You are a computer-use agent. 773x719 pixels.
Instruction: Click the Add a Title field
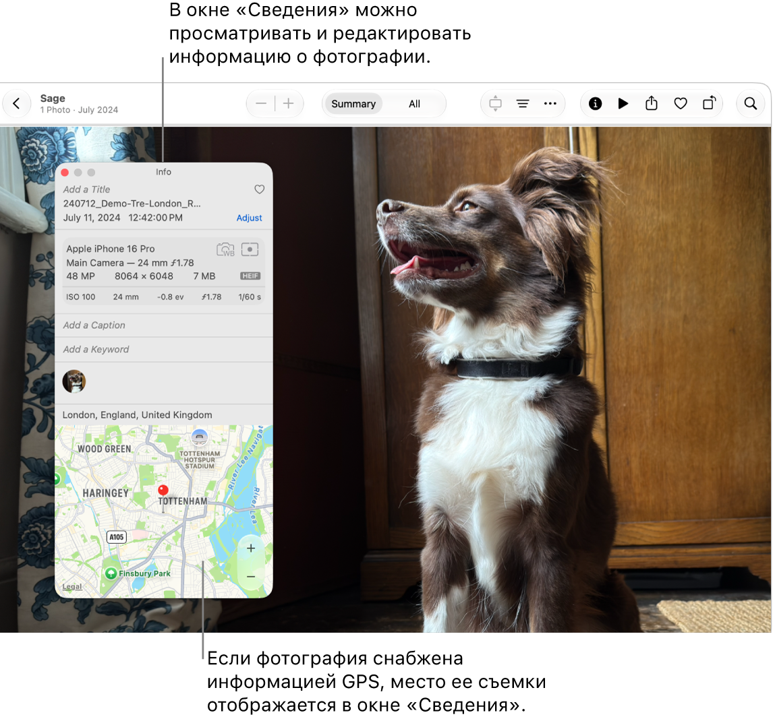point(87,189)
